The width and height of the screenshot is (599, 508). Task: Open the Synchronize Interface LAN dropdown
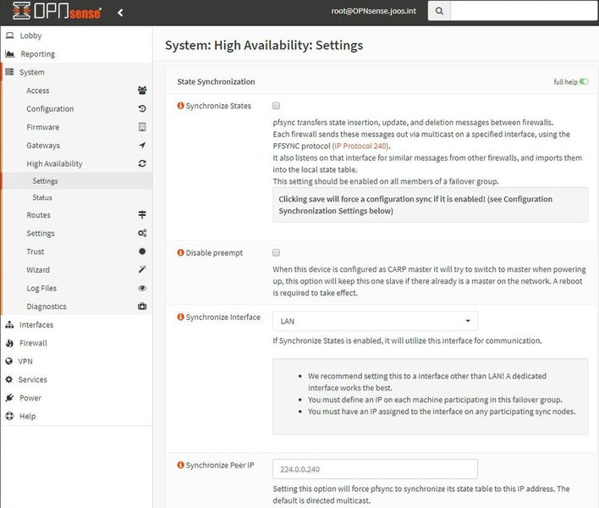375,321
